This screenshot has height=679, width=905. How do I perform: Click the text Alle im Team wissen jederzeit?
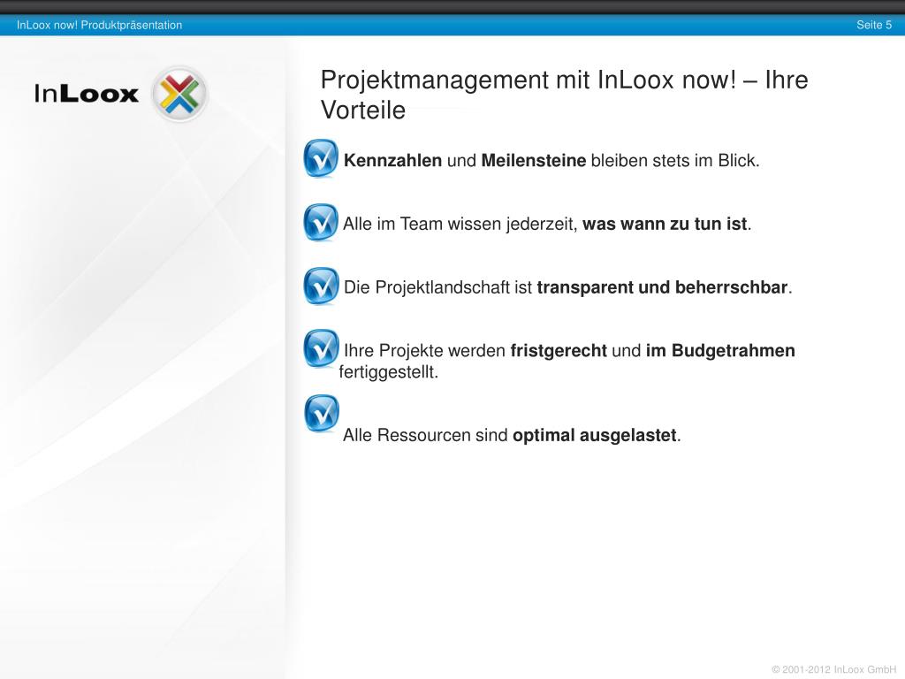point(460,224)
